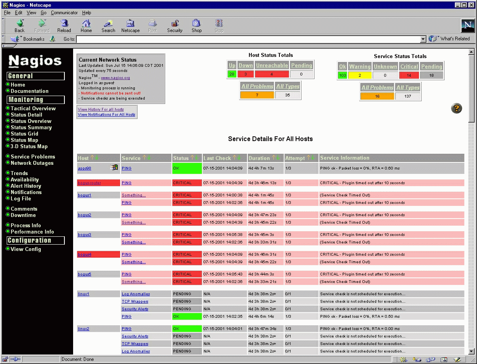Go to the browser Home page
The height and width of the screenshot is (364, 477).
86,26
